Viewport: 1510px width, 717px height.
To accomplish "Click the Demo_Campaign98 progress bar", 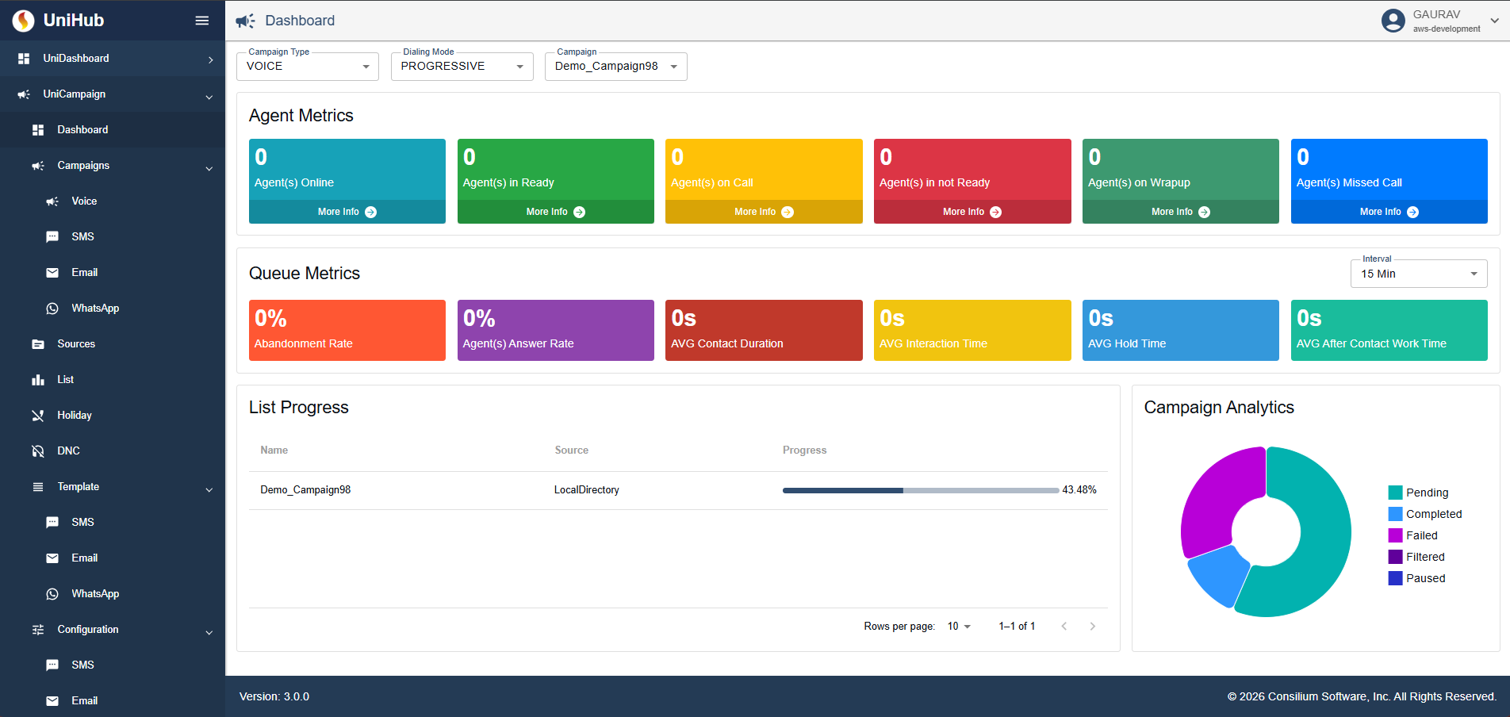I will click(x=920, y=490).
